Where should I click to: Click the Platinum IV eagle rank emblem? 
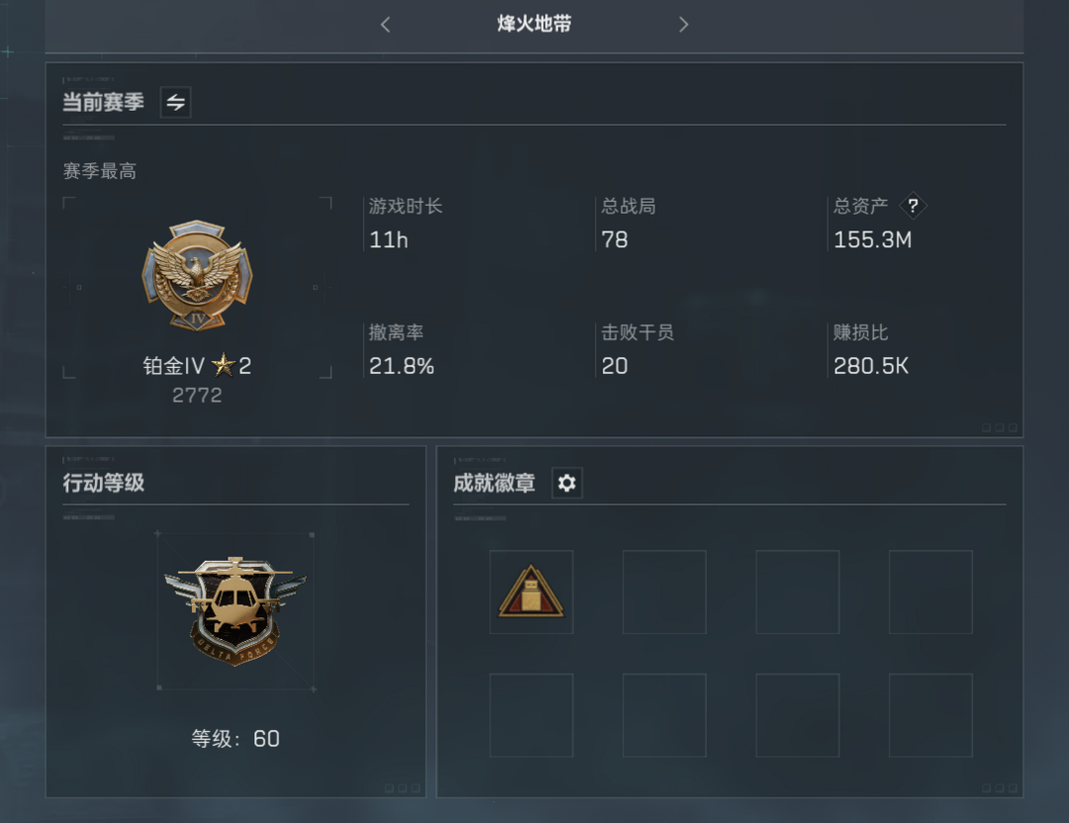click(x=197, y=275)
